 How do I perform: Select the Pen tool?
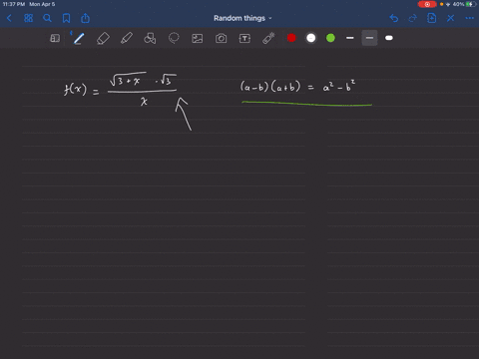click(79, 38)
